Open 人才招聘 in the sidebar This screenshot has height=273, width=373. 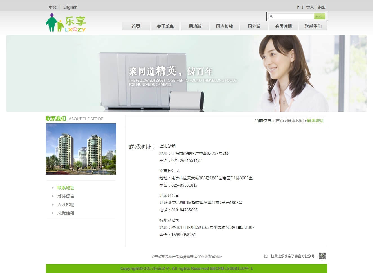66,204
